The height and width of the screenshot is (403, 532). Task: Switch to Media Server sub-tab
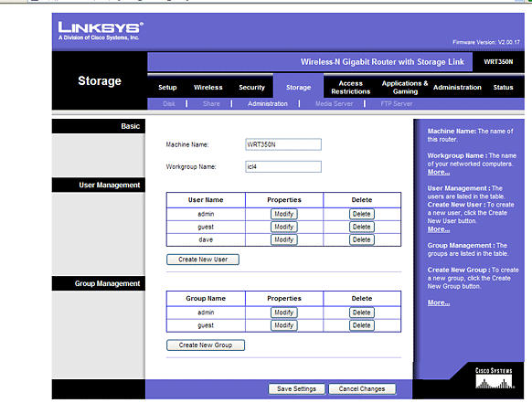(x=334, y=104)
